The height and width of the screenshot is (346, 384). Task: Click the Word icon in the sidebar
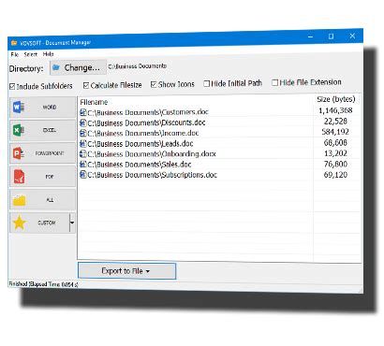click(x=19, y=108)
